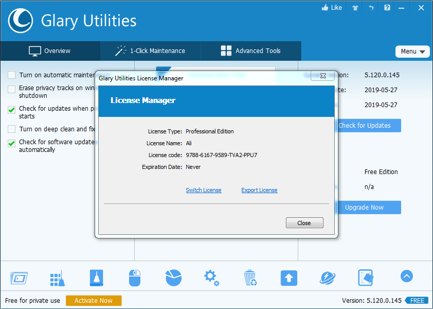
Task: Select the license code 9788-6167-9589-TVA2-PPU7 text
Action: point(222,155)
